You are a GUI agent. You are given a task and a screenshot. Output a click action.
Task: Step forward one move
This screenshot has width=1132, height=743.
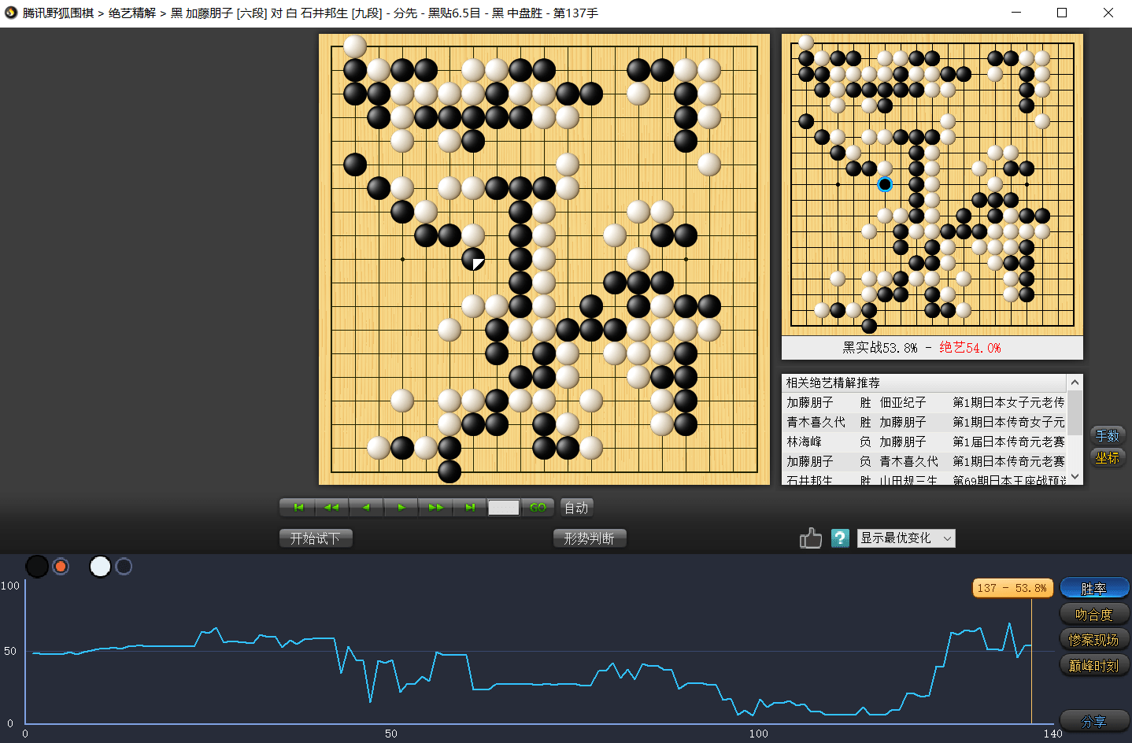[x=401, y=508]
